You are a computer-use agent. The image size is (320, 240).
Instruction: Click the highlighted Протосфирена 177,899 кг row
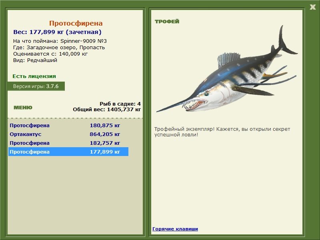68,152
